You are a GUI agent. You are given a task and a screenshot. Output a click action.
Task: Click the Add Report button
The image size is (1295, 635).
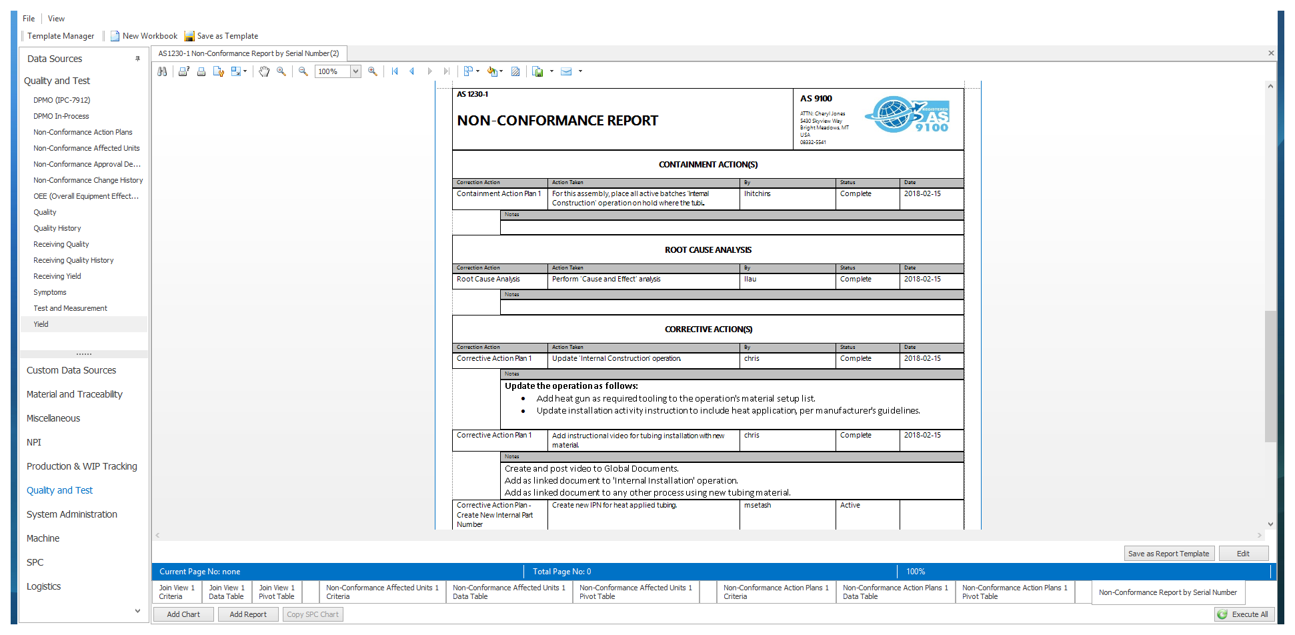tap(248, 614)
